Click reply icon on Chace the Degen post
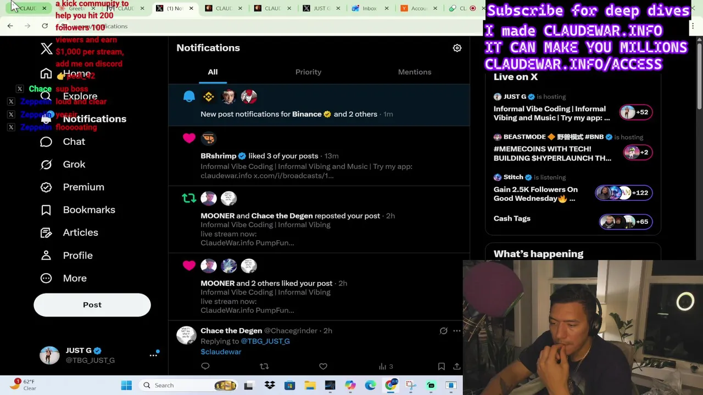 [205, 366]
